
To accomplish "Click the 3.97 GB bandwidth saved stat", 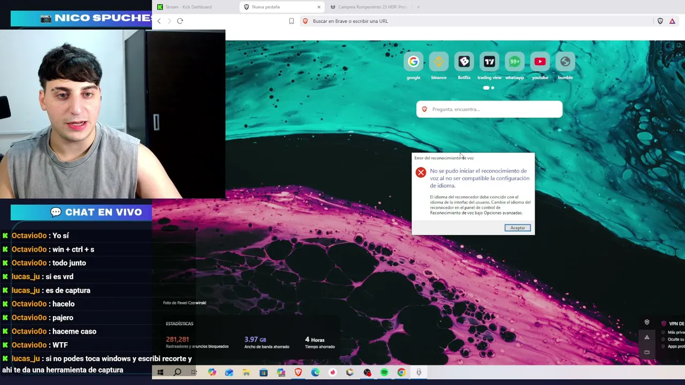I will coord(255,340).
